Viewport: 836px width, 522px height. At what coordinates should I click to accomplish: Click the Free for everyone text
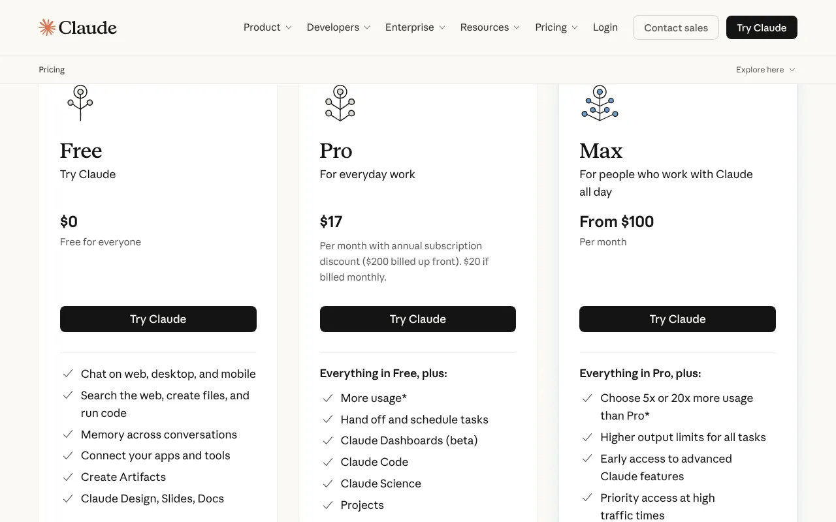(101, 242)
